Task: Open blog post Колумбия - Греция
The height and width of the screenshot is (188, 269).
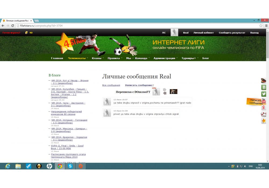Action: pos(70,93)
